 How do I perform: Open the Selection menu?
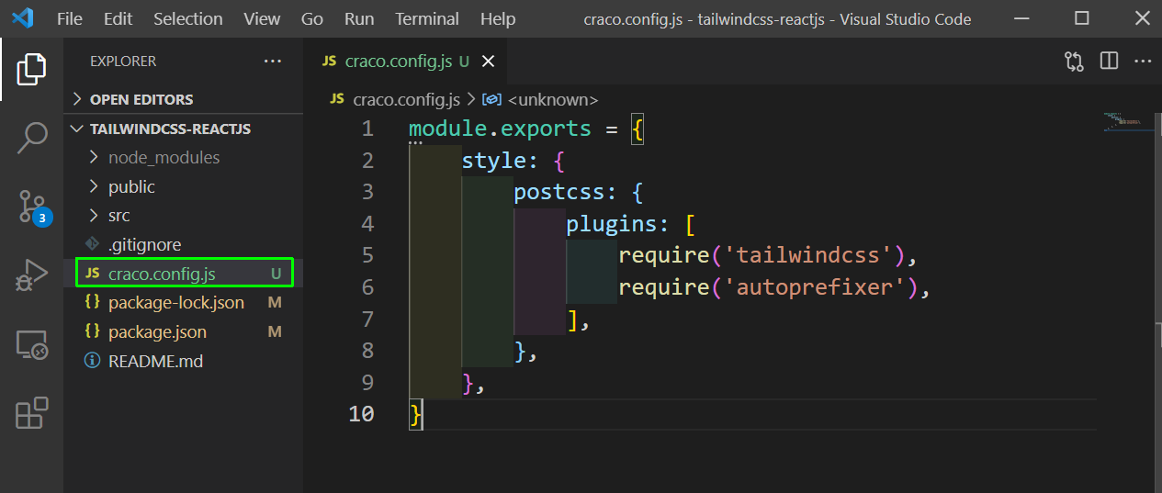[x=187, y=18]
